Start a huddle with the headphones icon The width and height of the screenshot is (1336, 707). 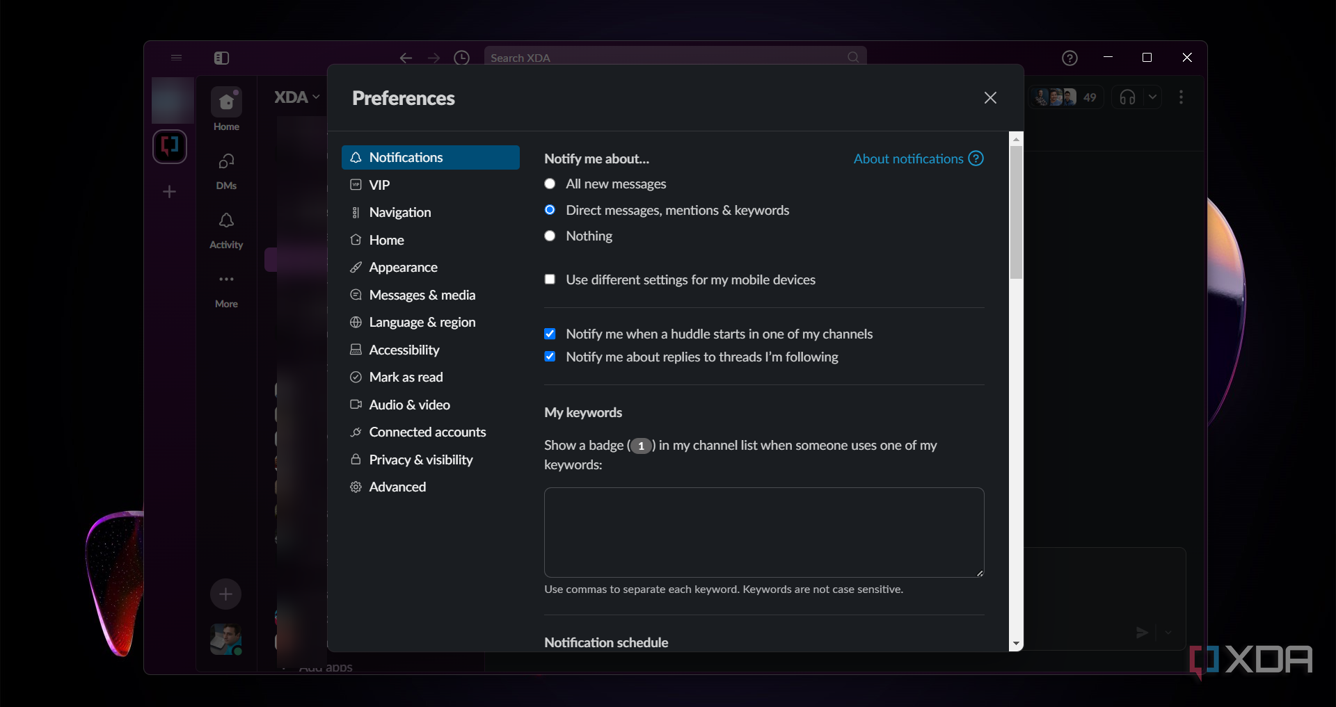click(x=1127, y=97)
